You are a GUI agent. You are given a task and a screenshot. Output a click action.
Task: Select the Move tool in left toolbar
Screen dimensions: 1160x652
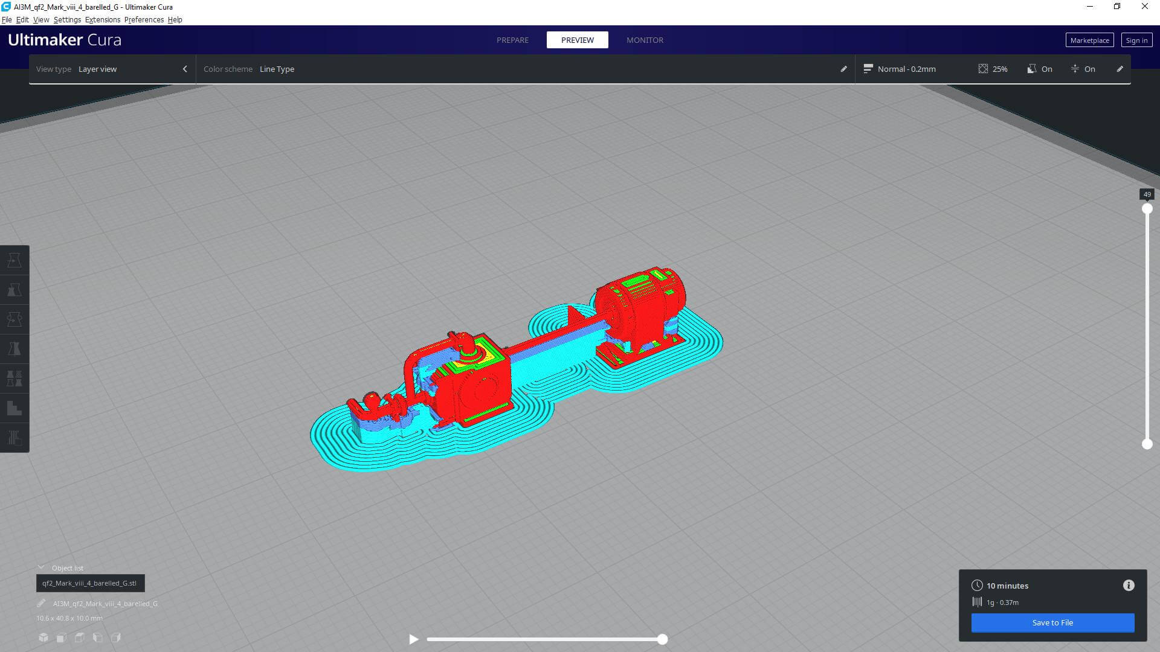(14, 260)
